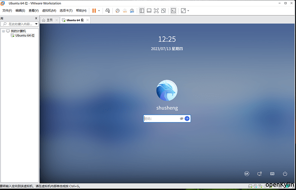Viewport: 296px width, 190px height.
Task: Submit the password with the arrow button
Action: coord(187,118)
